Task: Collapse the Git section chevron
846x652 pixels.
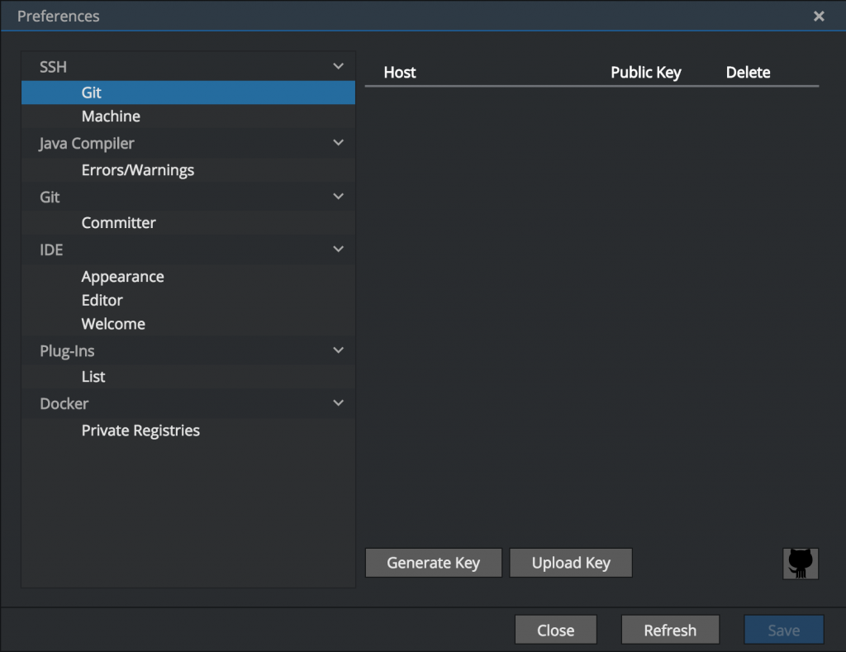Action: click(x=338, y=197)
